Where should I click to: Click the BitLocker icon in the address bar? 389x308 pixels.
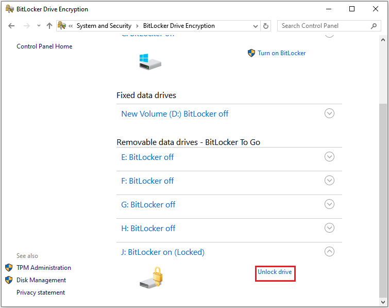62,25
